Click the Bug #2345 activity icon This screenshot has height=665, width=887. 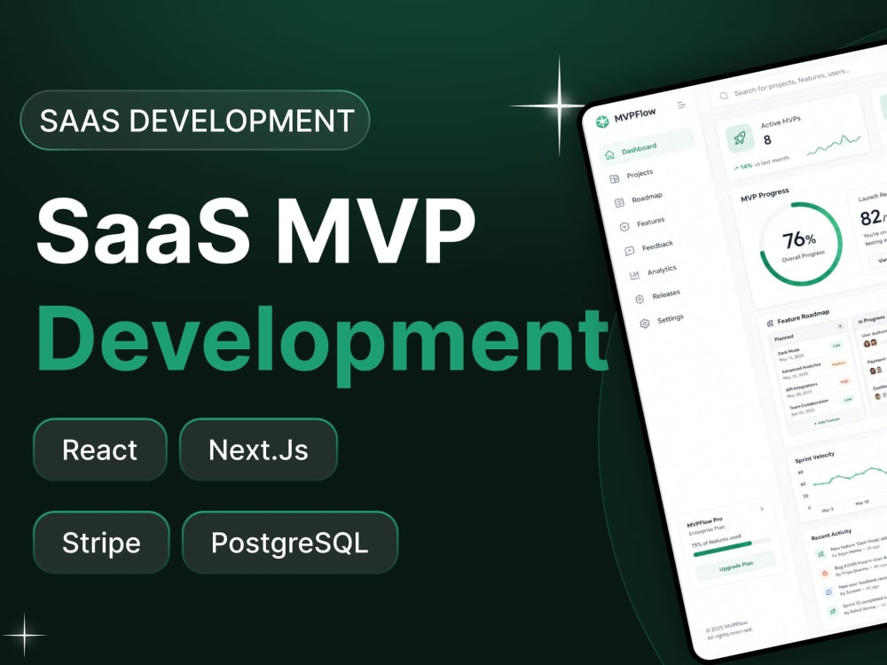[825, 573]
